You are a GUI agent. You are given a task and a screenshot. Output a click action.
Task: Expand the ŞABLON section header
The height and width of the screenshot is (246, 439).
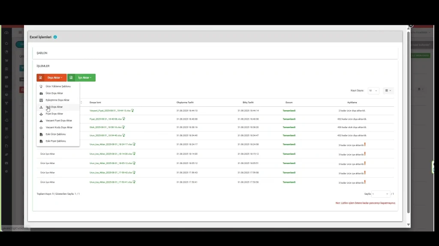tap(42, 53)
